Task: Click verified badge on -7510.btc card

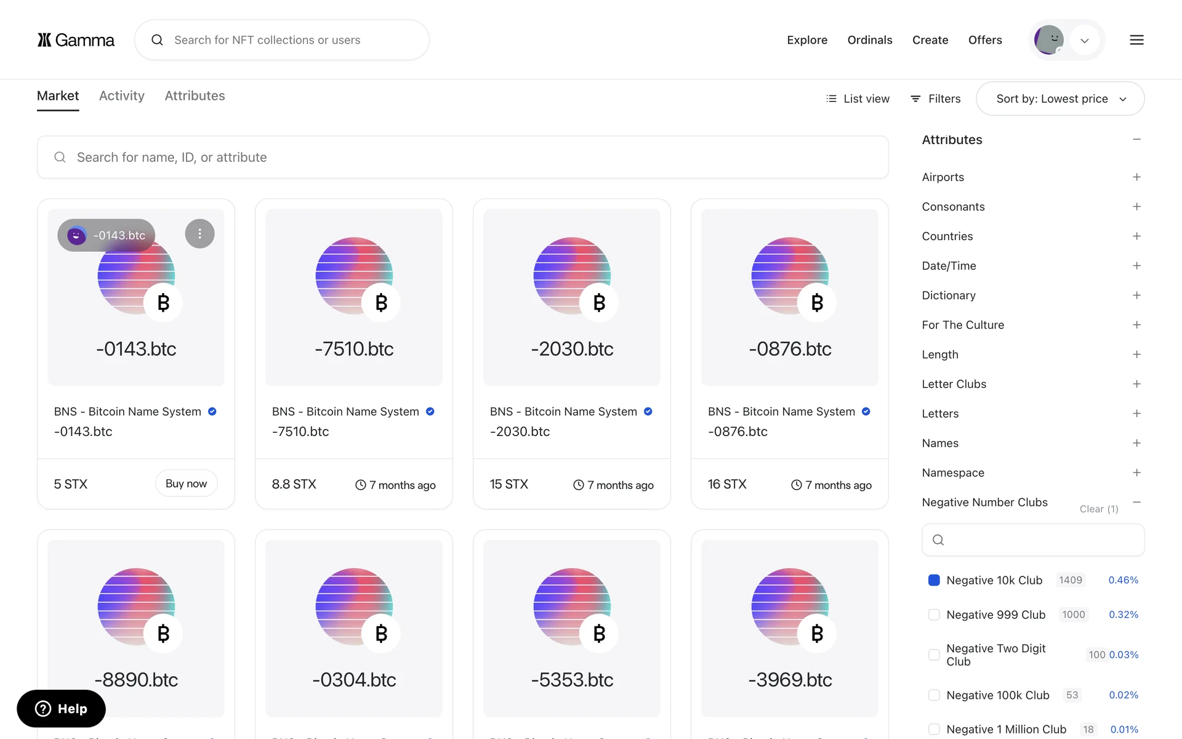Action: 430,411
